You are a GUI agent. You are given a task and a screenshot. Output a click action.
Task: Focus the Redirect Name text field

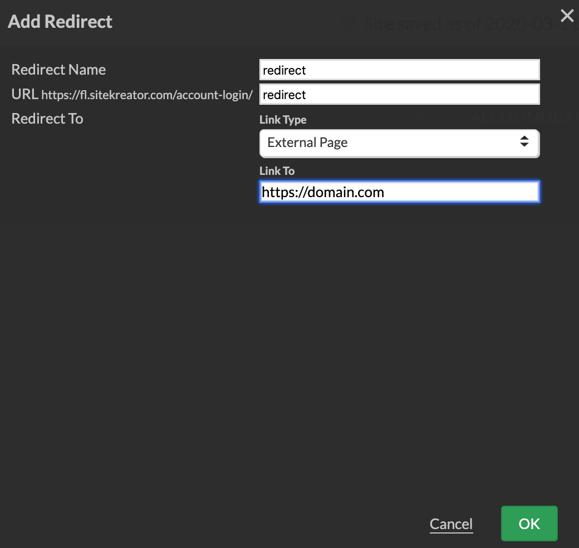tap(399, 70)
